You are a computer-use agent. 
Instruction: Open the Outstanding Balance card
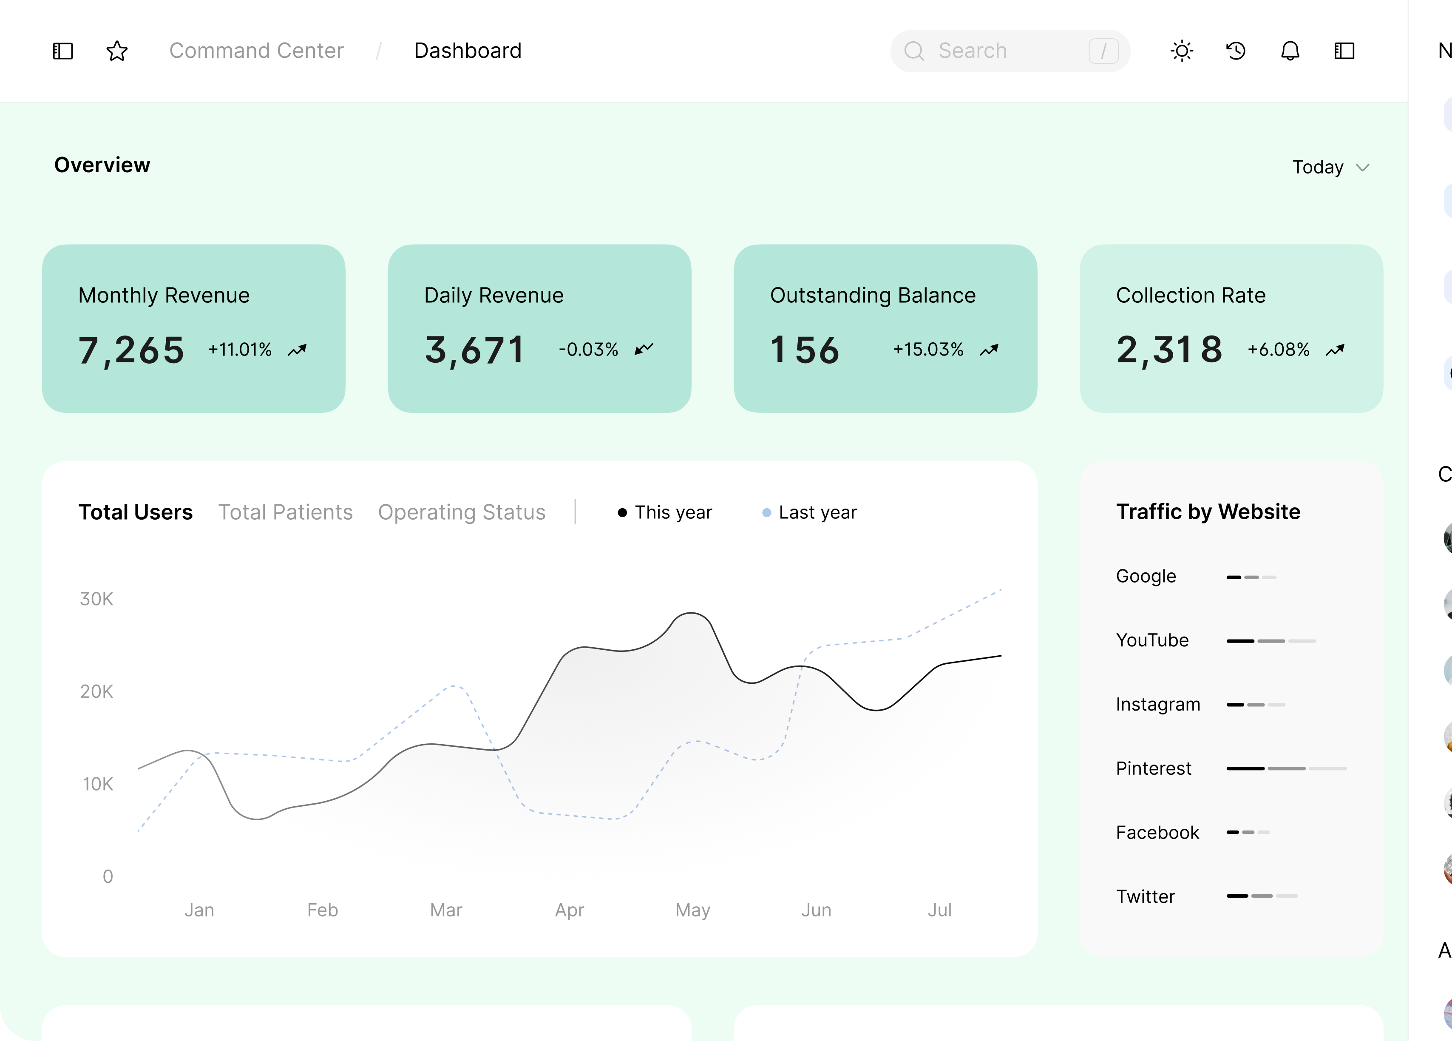[x=885, y=328]
